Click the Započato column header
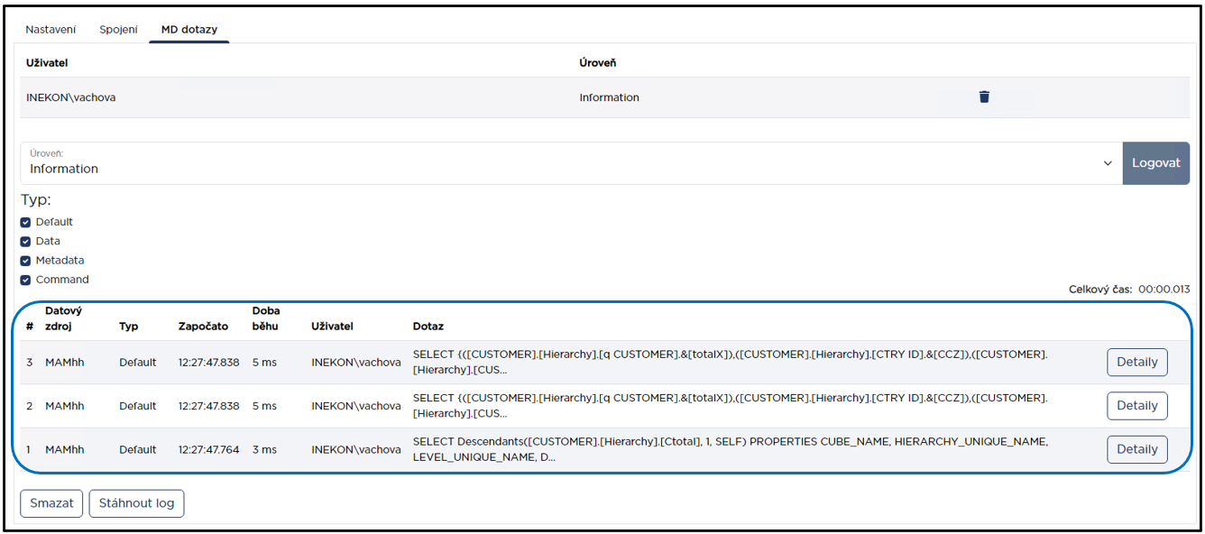Viewport: 1205px width, 534px height. click(203, 327)
